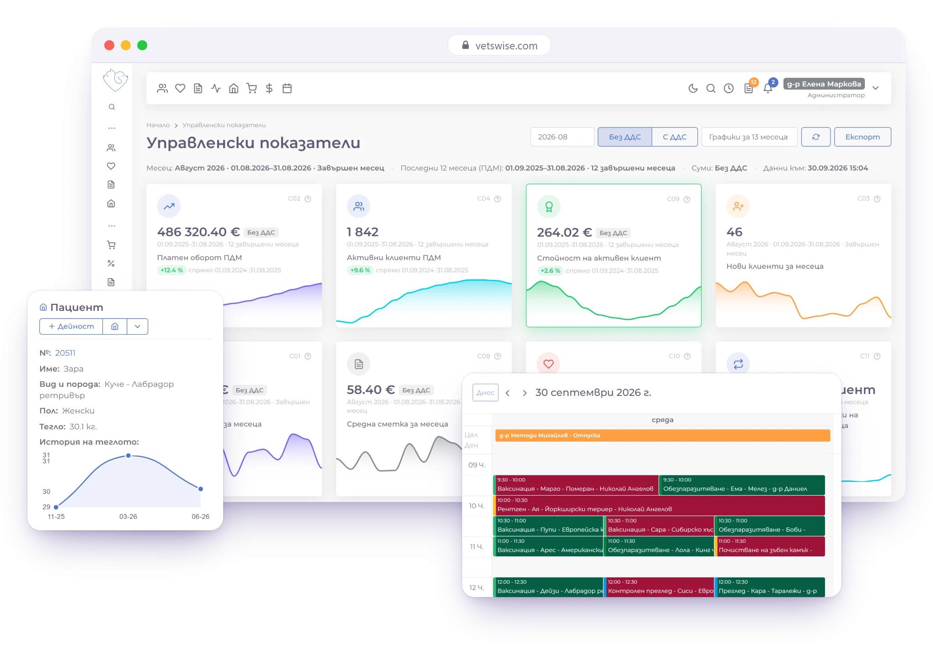Expand the patient action dropdown arrow
The width and height of the screenshot is (933, 651).
click(x=138, y=326)
